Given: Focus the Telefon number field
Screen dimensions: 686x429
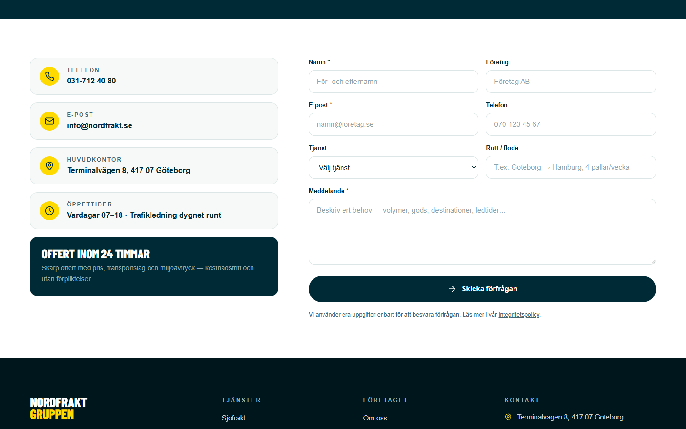Looking at the screenshot, I should point(571,124).
